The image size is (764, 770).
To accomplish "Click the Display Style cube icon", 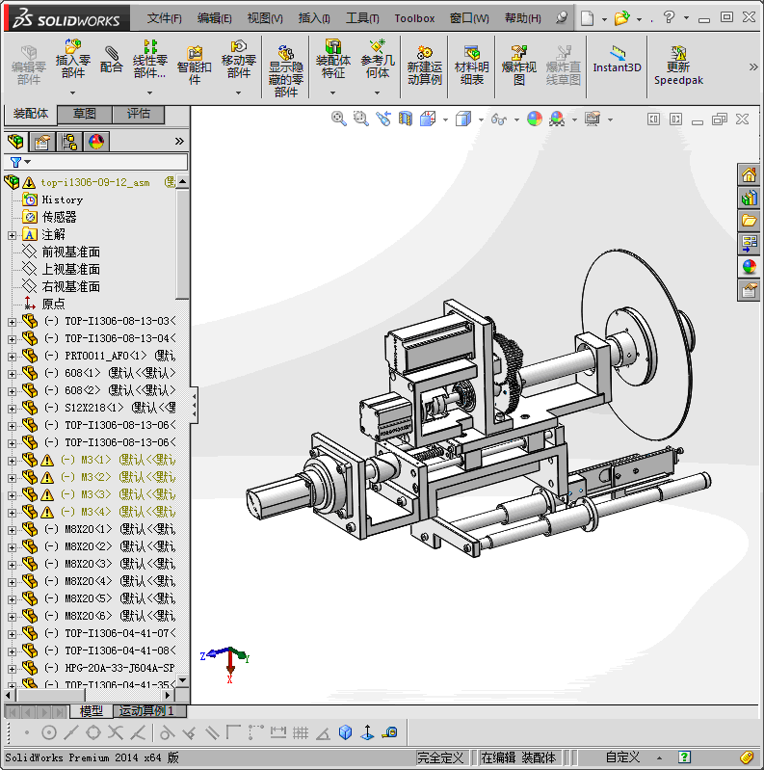I will point(463,119).
